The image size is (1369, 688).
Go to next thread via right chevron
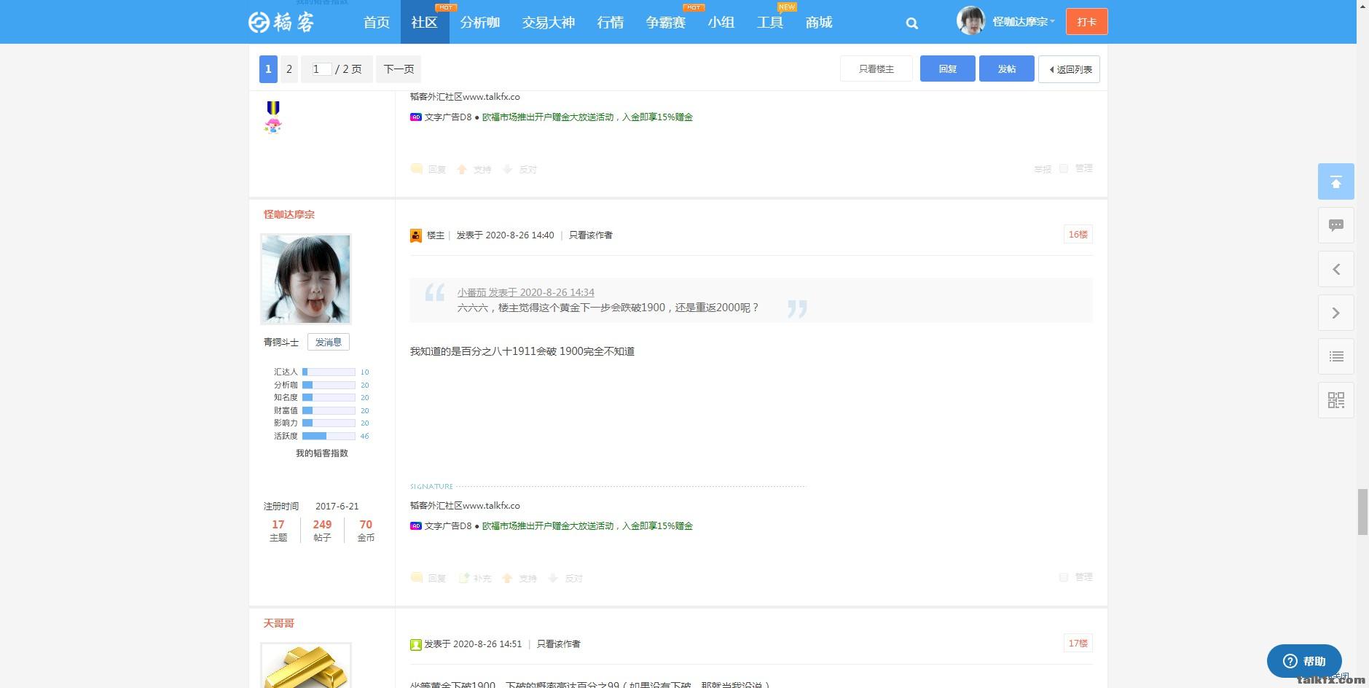[x=1335, y=313]
